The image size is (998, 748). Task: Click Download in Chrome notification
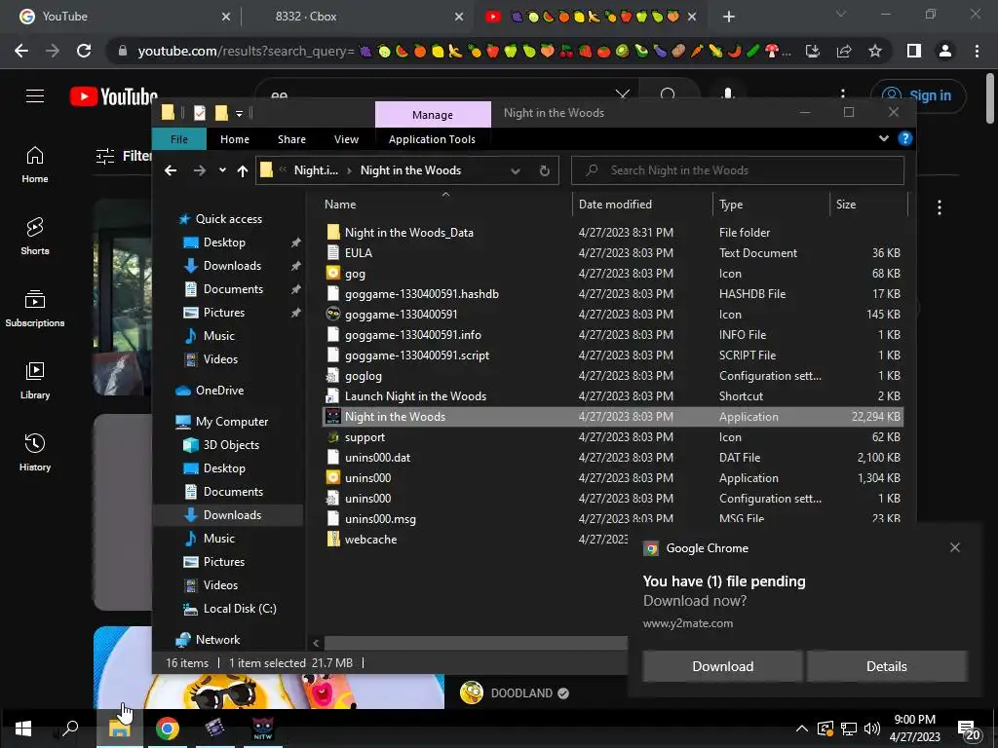722,666
